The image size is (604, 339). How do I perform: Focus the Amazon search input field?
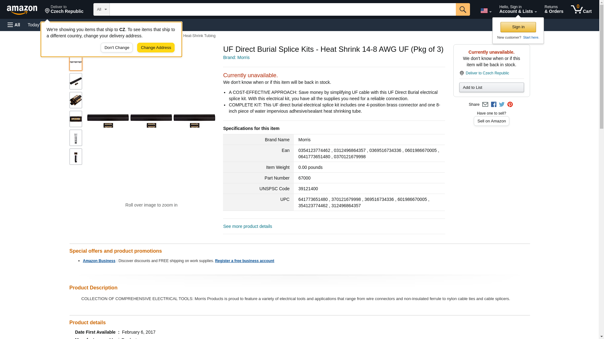[x=282, y=9]
